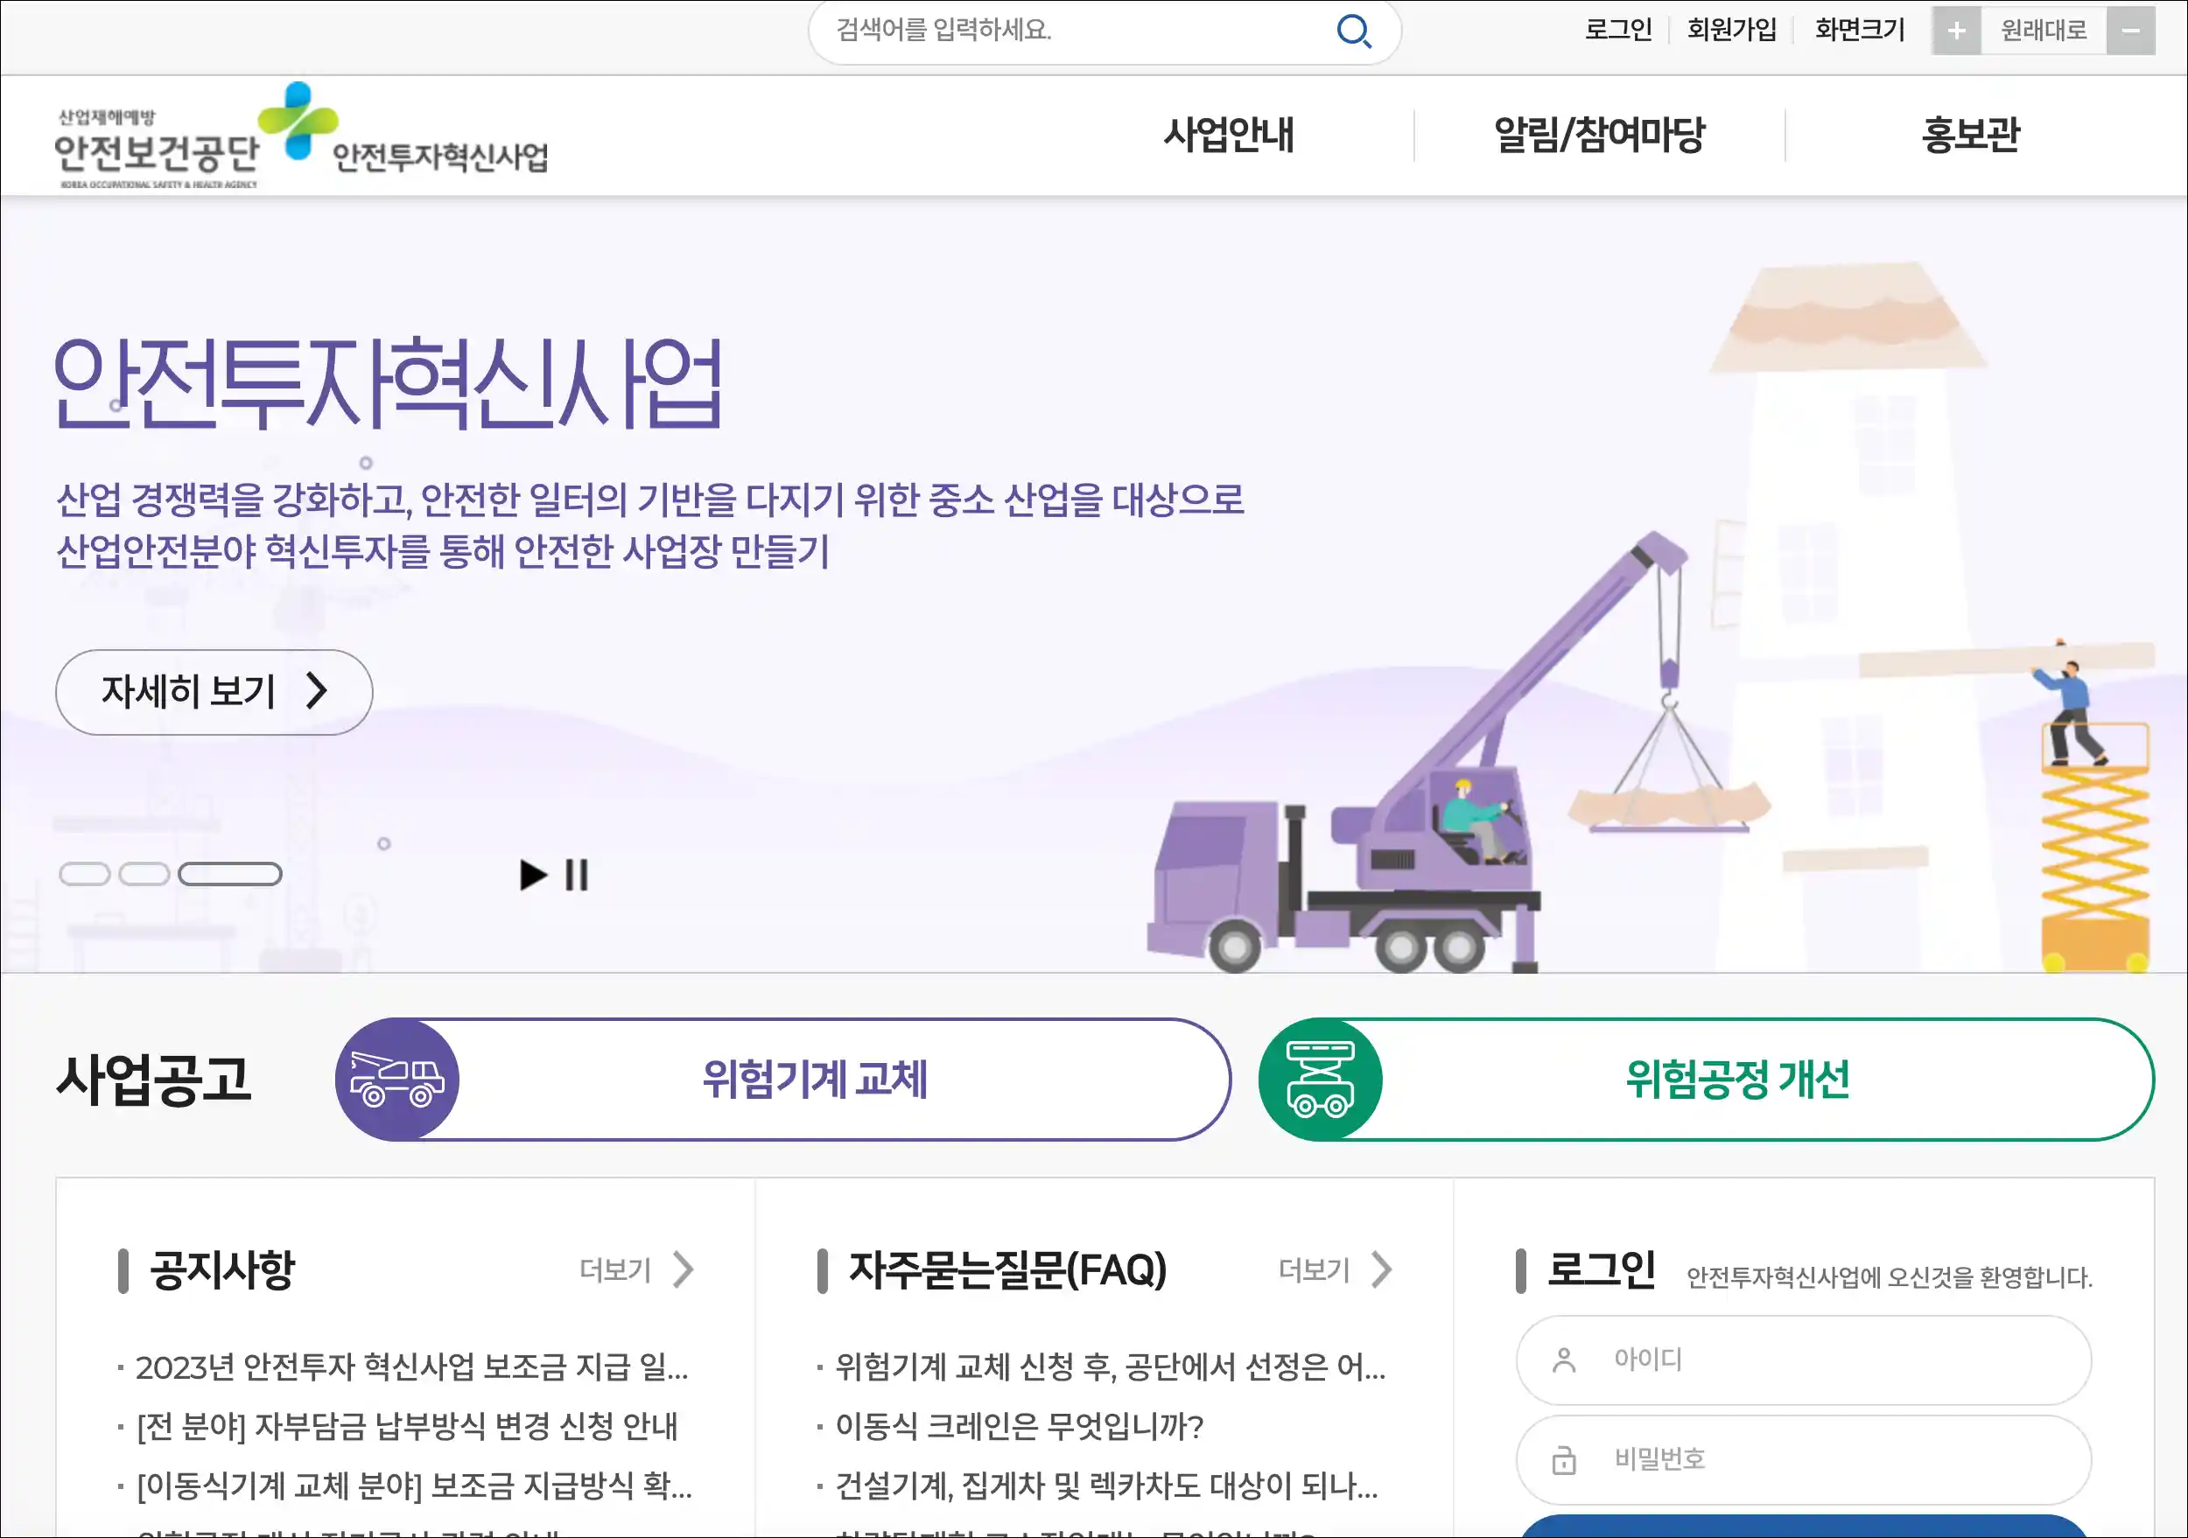Screen dimensions: 2188x1538
Task: Open the 위험공정 개선 announcement button
Action: [x=1706, y=1079]
